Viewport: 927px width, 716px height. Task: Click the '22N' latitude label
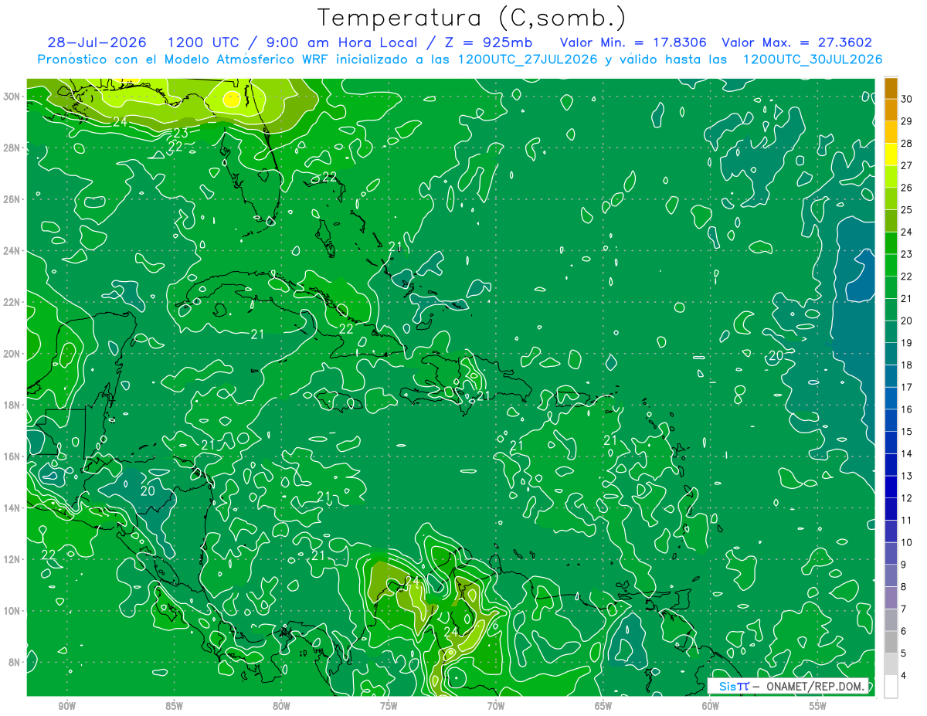(x=12, y=302)
